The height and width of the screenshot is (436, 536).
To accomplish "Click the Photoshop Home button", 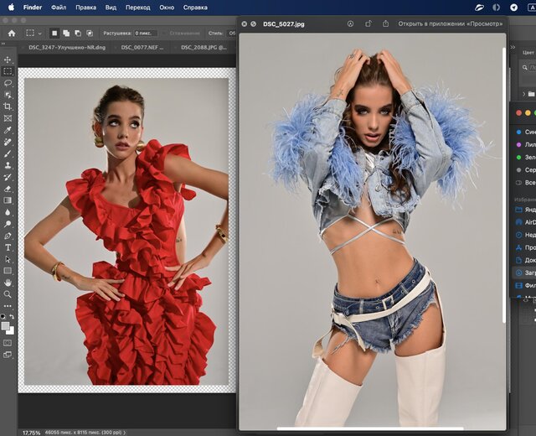I will (12, 34).
